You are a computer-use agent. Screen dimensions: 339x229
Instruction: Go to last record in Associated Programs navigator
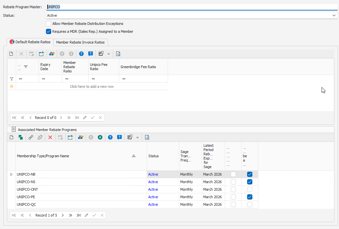pyautogui.click(x=78, y=215)
